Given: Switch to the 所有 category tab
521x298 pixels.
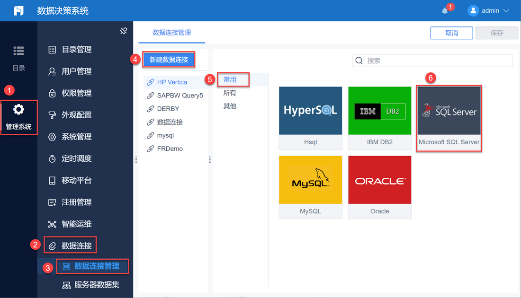Looking at the screenshot, I should (230, 93).
